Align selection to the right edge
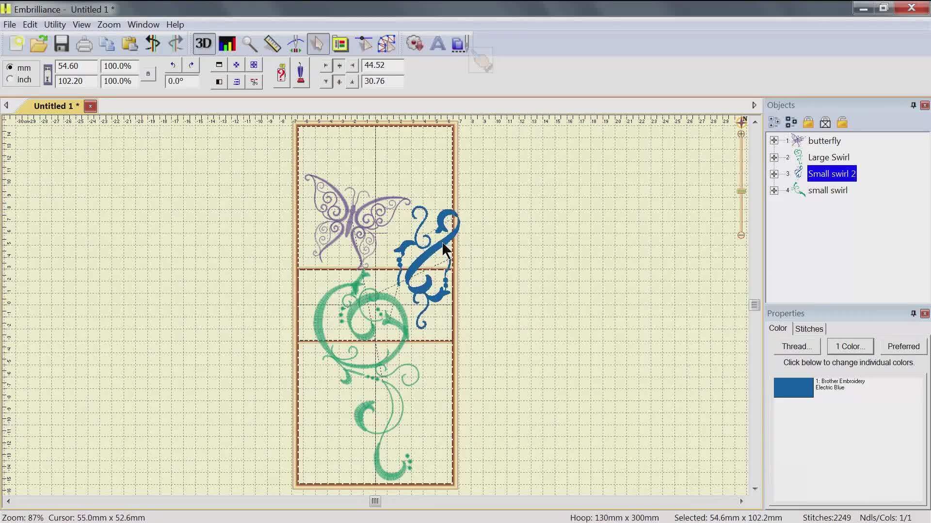This screenshot has width=931, height=523. click(353, 65)
